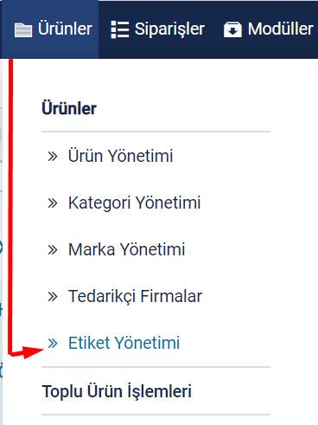Click the bold Ürünler section heading
This screenshot has height=425, width=318.
click(69, 108)
